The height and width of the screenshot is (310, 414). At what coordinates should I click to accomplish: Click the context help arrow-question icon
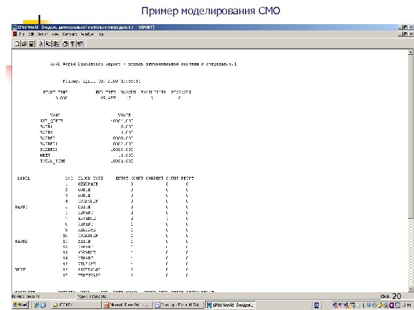(x=80, y=44)
